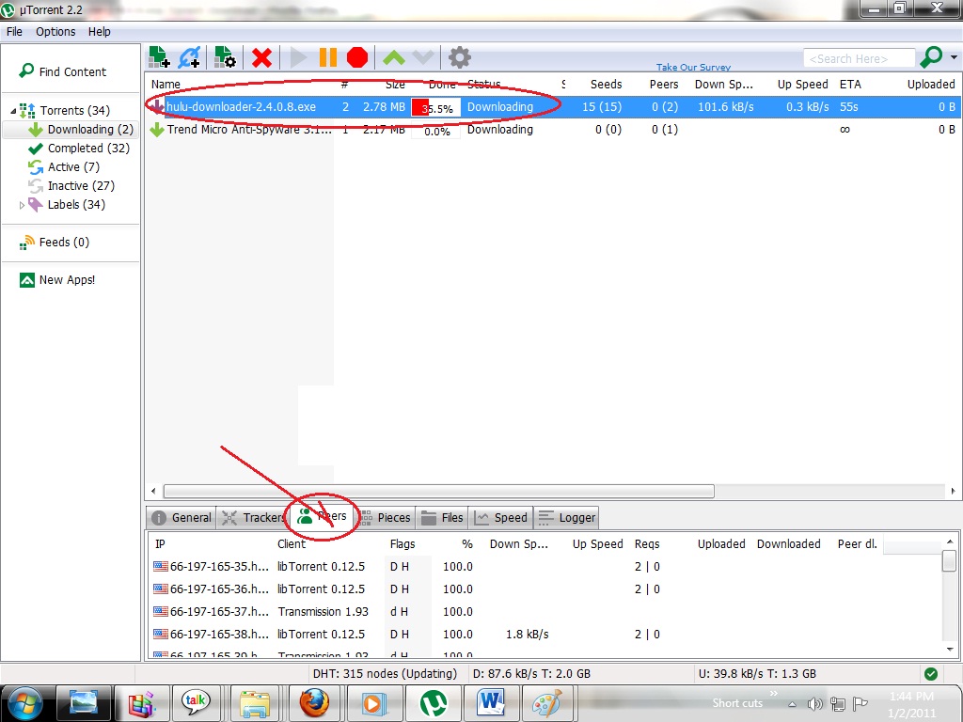Click the Search Here input field
The image size is (963, 722).
(859, 58)
